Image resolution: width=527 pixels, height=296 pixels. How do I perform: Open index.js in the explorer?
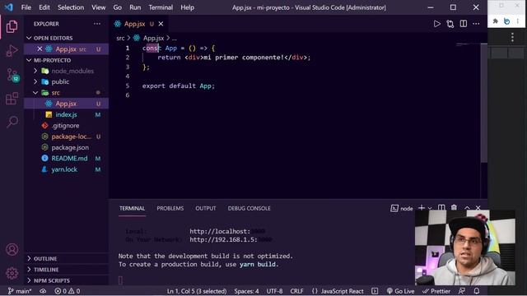click(x=66, y=114)
